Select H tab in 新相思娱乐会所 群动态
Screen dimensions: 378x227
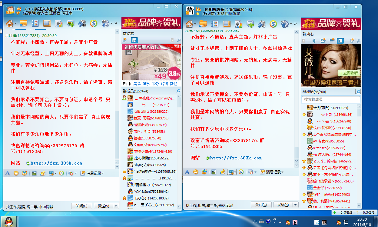click(x=340, y=41)
